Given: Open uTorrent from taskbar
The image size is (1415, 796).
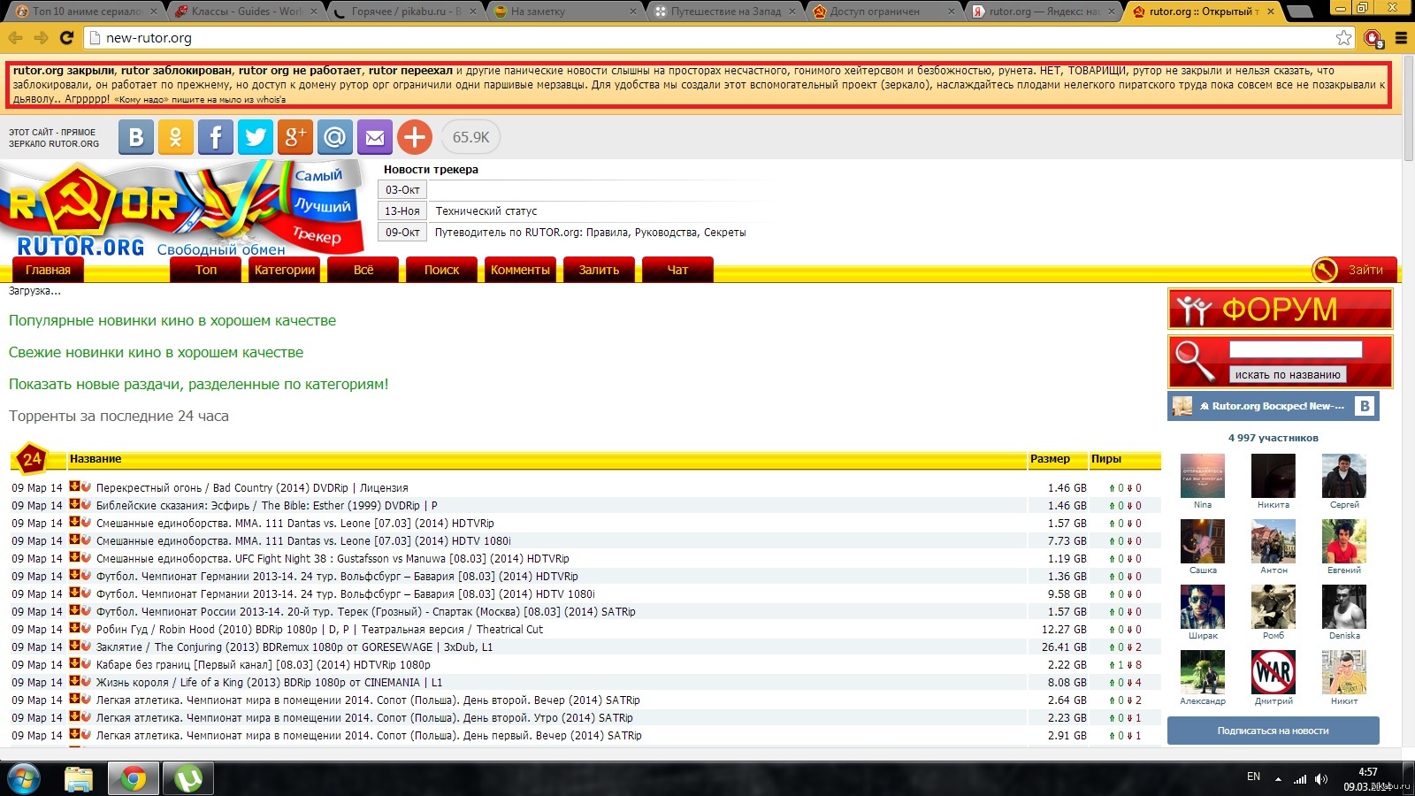Looking at the screenshot, I should click(187, 778).
